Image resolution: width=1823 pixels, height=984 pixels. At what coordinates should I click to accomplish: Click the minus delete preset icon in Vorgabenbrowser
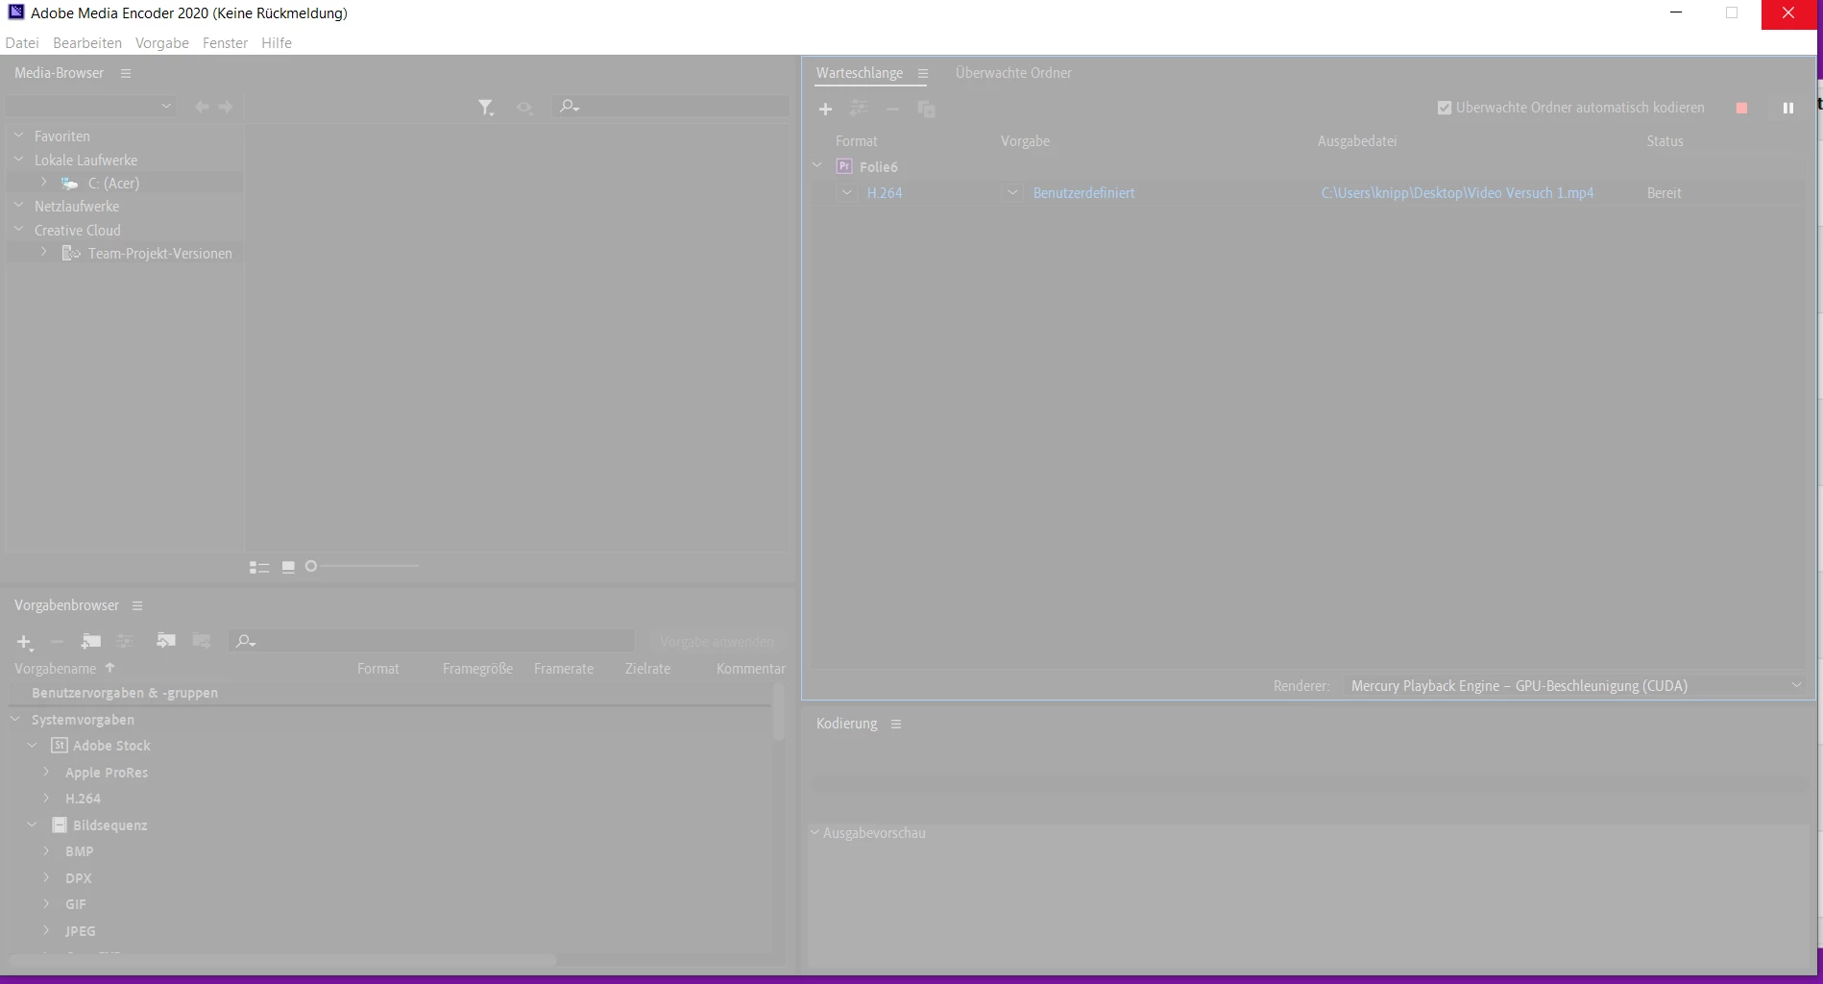[57, 641]
